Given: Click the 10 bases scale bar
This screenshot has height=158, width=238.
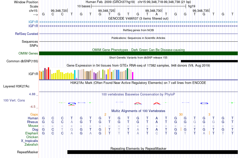Looking at the screenshot, I should [139, 6].
